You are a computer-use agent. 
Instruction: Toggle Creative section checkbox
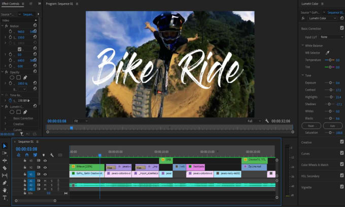[341, 142]
